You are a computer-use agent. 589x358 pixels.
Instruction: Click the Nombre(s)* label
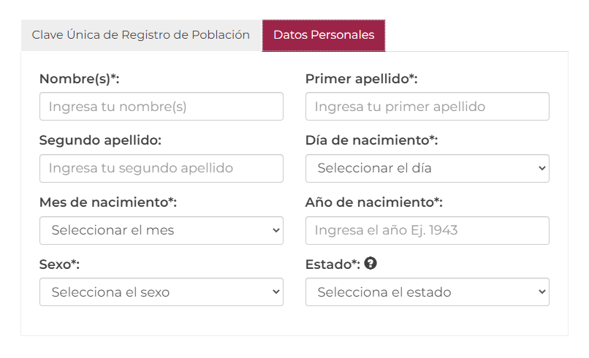(x=79, y=79)
